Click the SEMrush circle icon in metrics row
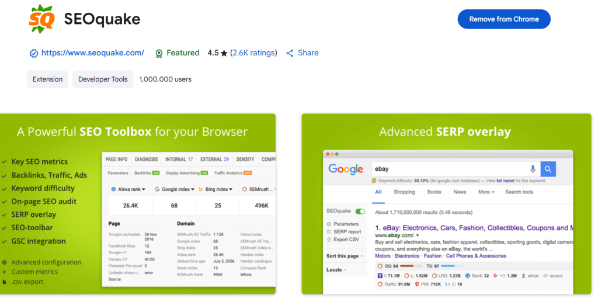Viewport: 598px width, 299px height. (x=245, y=189)
